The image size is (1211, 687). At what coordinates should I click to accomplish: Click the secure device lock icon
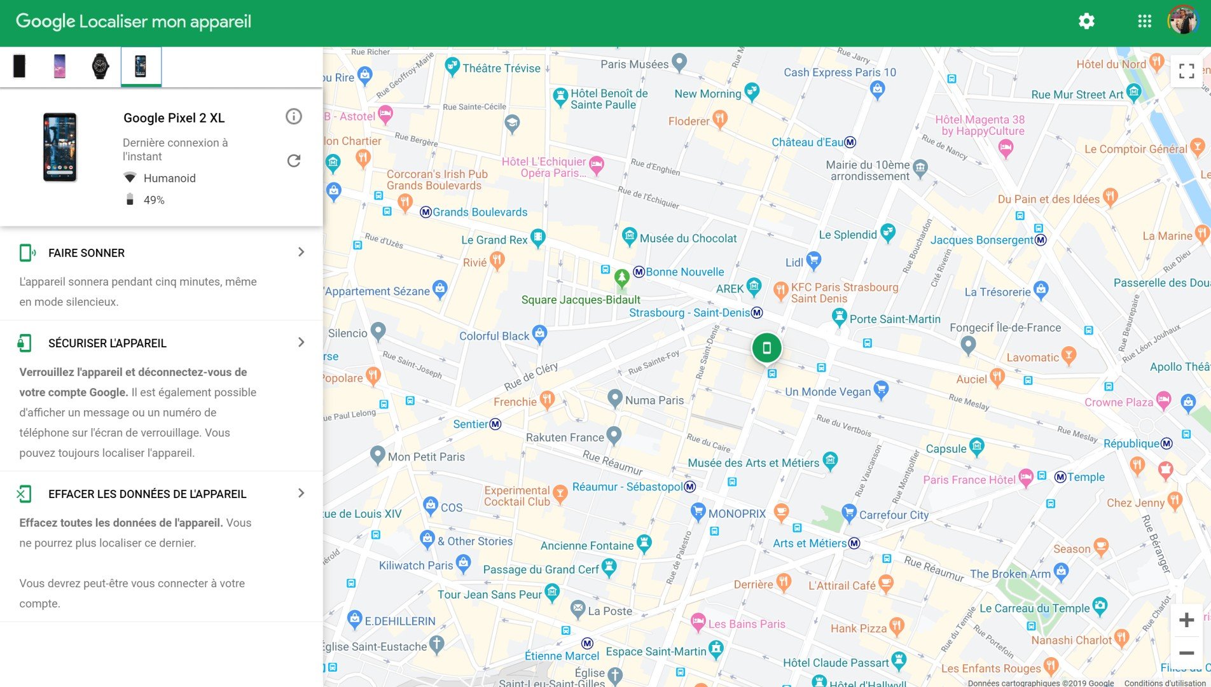(25, 343)
